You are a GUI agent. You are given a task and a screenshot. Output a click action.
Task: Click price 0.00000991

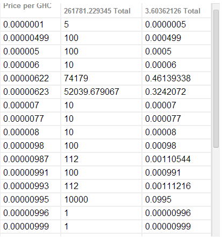click(x=26, y=172)
